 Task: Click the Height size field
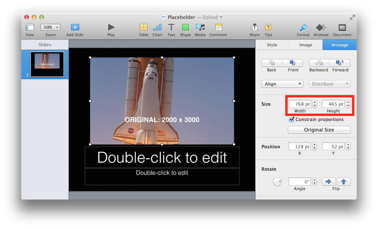tap(333, 104)
